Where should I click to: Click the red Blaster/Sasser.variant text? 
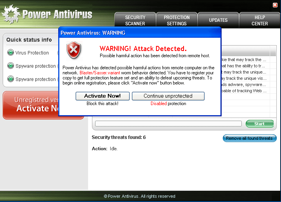(100, 73)
